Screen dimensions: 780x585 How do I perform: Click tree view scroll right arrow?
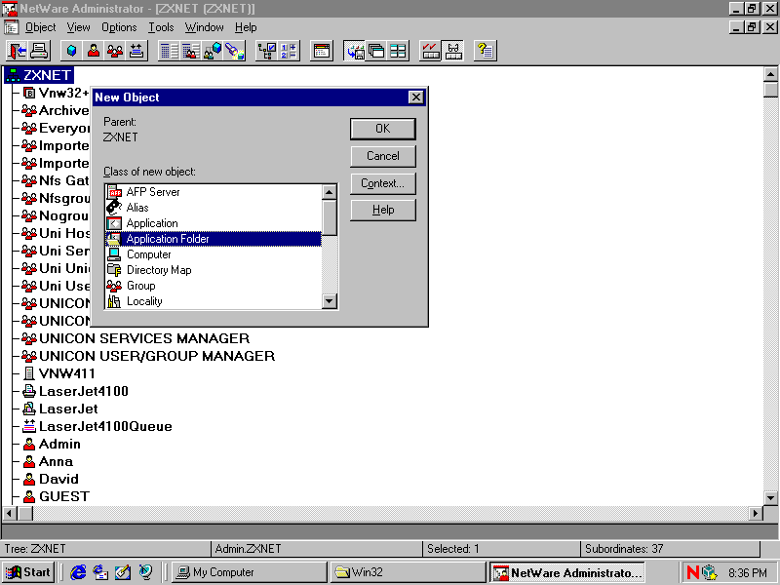[x=756, y=513]
